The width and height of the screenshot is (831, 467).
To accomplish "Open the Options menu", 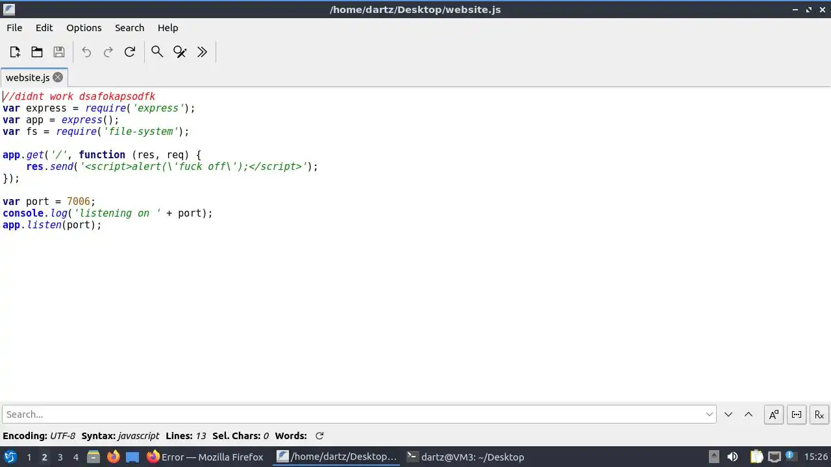I will tap(84, 28).
